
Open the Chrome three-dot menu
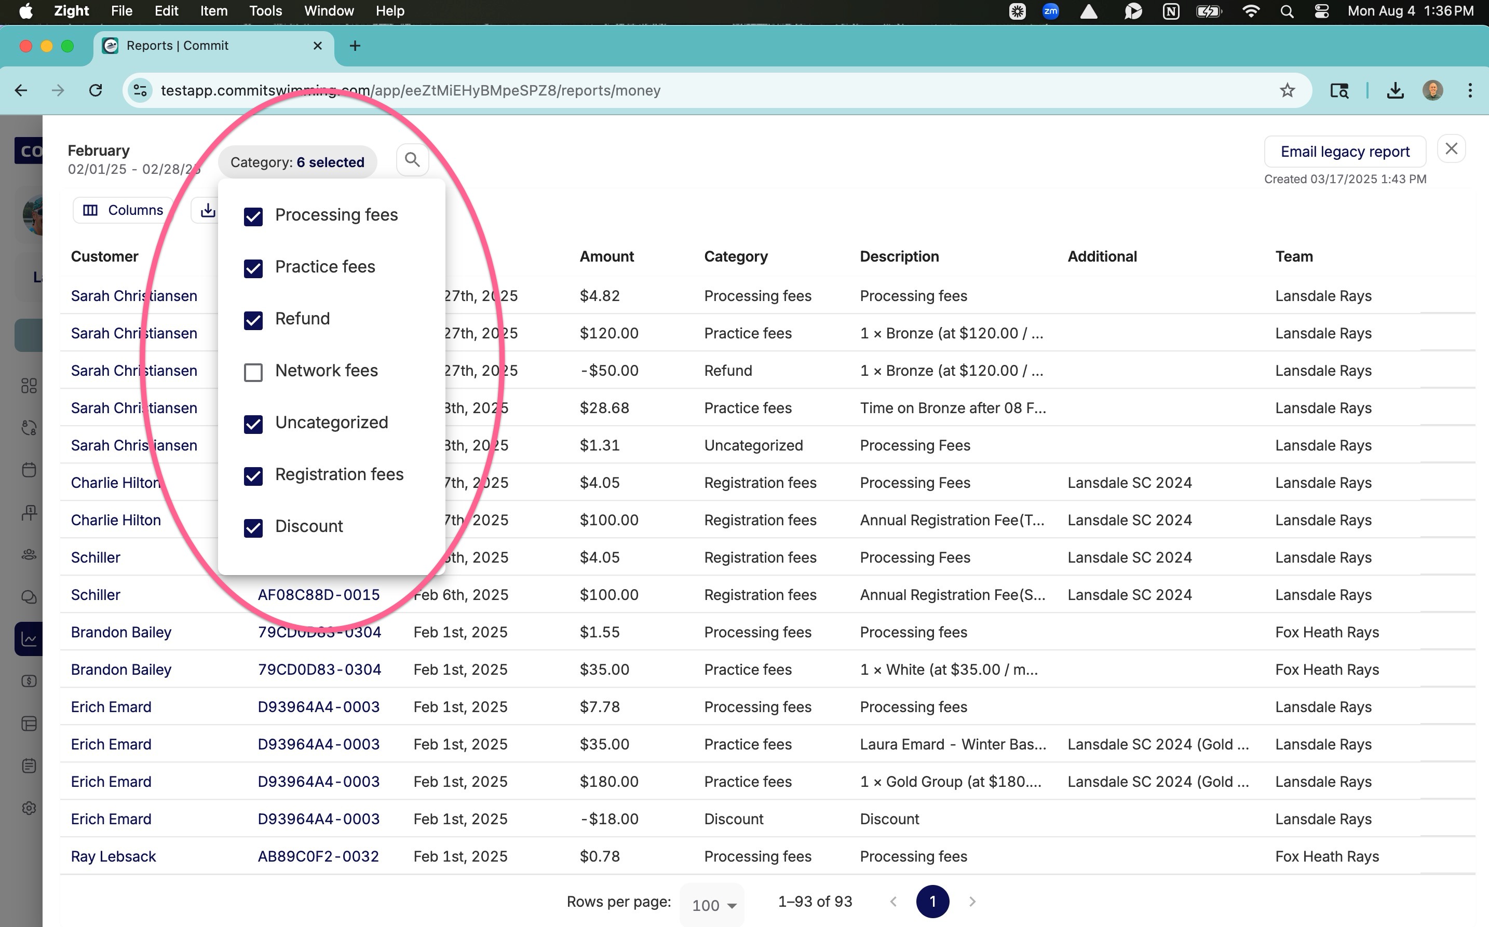click(1470, 91)
